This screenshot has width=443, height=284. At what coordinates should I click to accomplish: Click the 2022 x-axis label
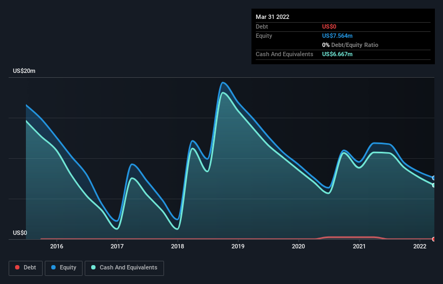pos(420,246)
